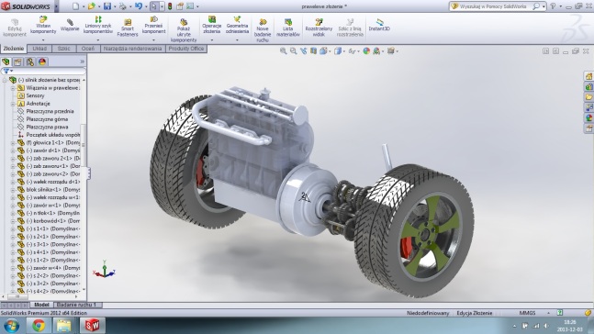Open the ConfigurationManager tab icon
Screen dimensions: 594x334
pyautogui.click(x=30, y=61)
